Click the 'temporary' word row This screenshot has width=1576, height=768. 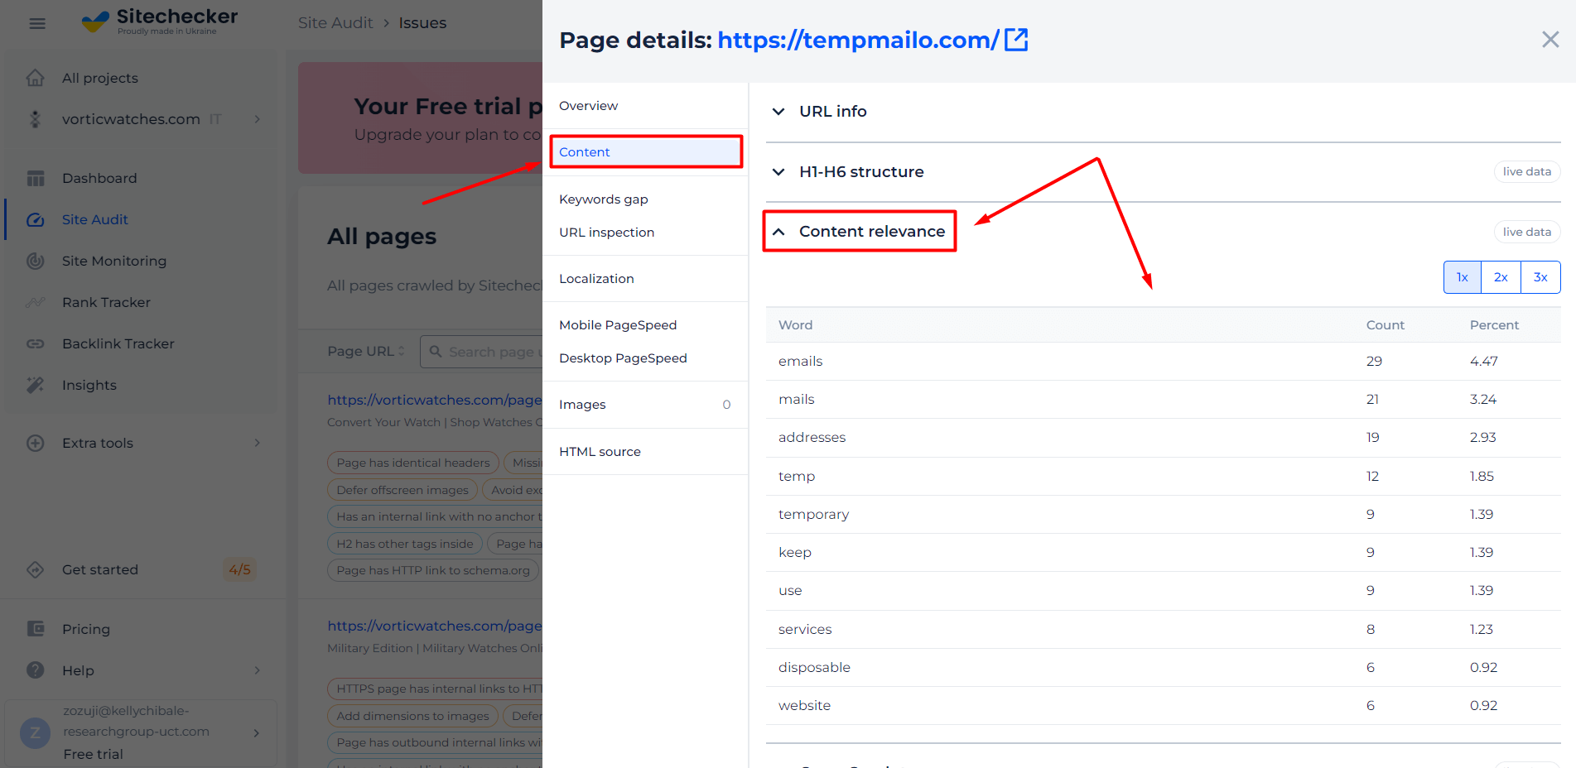pyautogui.click(x=1164, y=514)
